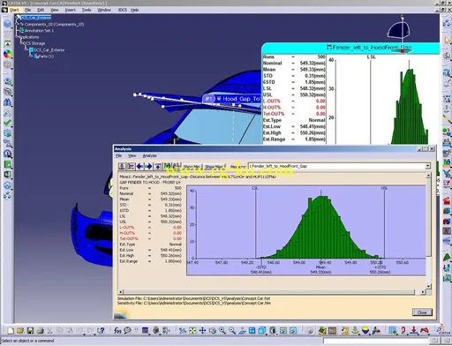Image resolution: width=452 pixels, height=346 pixels.
Task: Click the Fit All In icon
Action: pos(192,330)
